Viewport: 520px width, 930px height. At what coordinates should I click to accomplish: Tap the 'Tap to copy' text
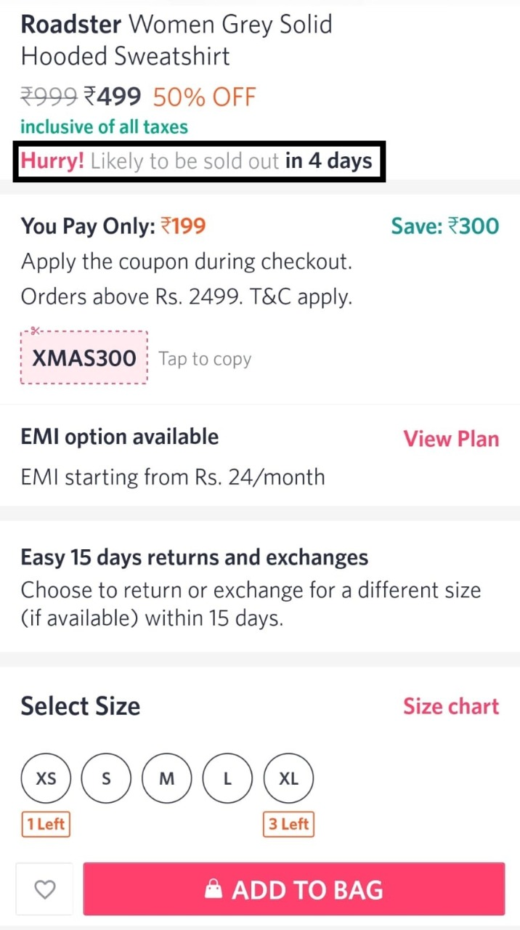pos(205,359)
